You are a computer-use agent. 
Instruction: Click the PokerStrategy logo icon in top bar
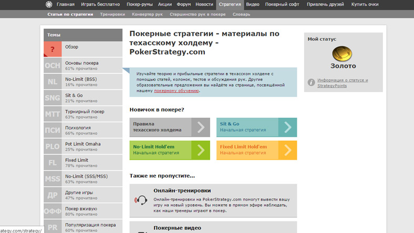click(x=48, y=4)
